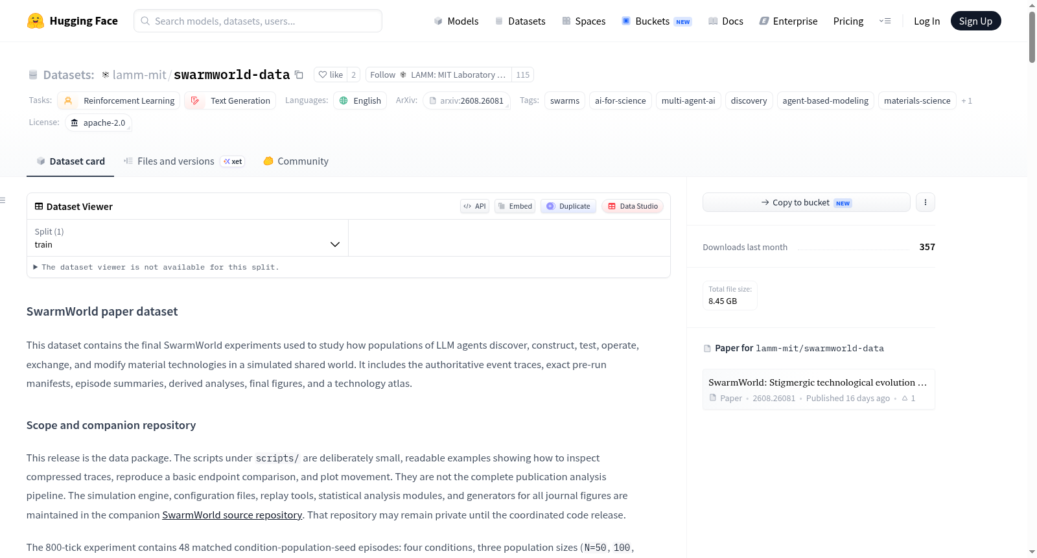Click the 8.45 GB total file size value

(723, 301)
